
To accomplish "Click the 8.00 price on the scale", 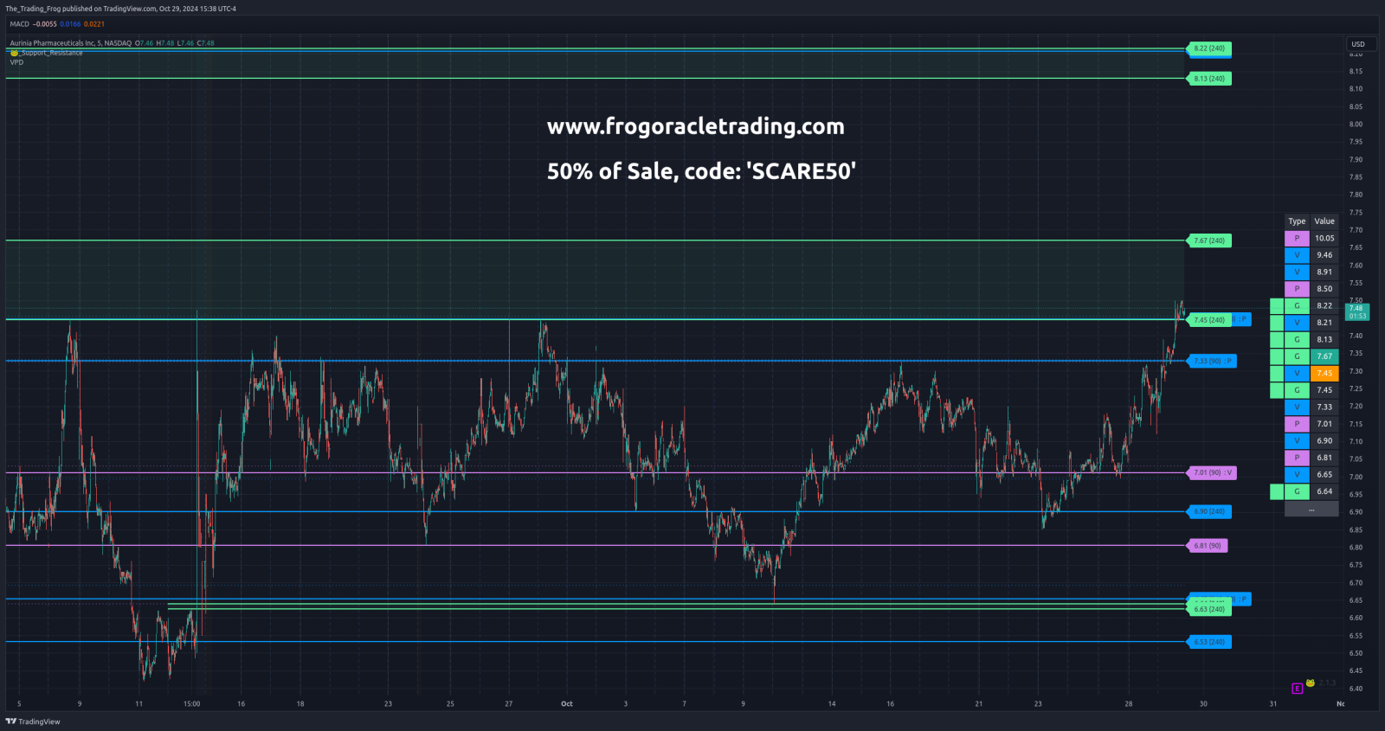I will (x=1356, y=125).
